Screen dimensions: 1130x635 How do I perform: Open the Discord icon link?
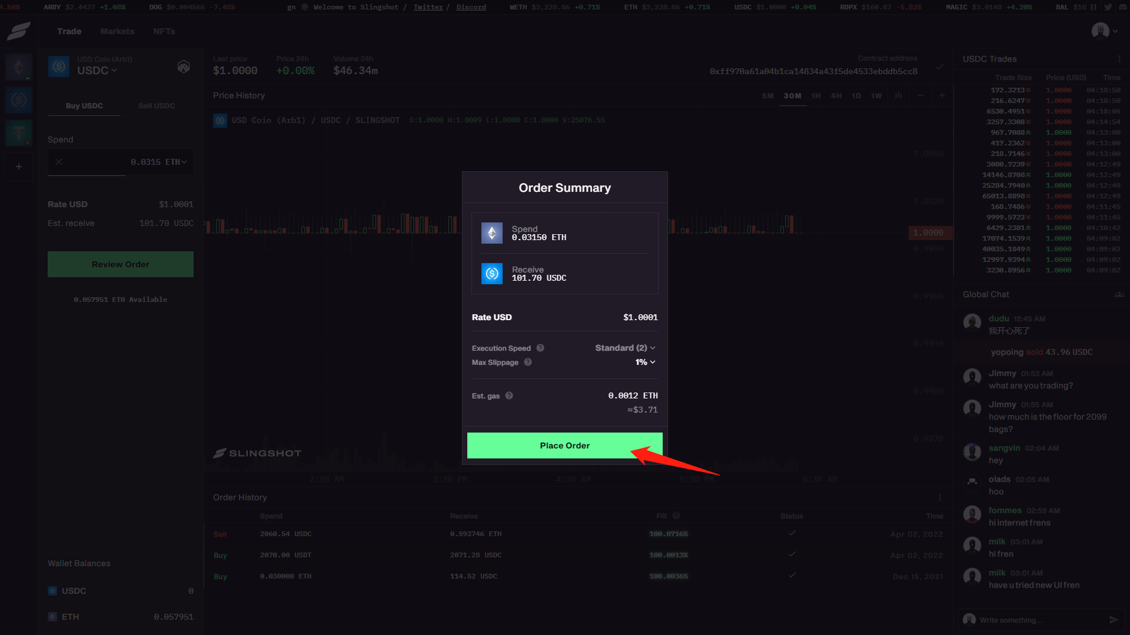tap(1122, 7)
